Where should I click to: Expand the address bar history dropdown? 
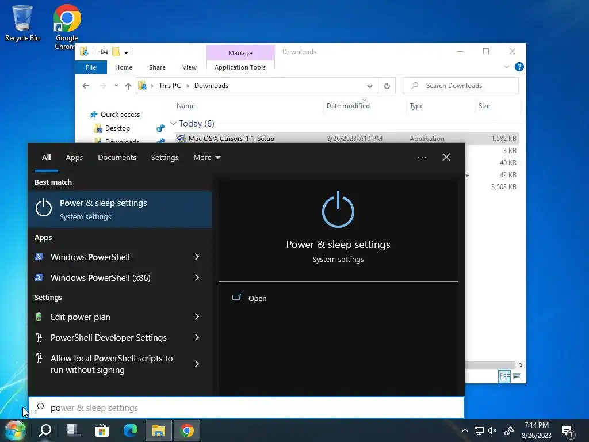coord(370,86)
